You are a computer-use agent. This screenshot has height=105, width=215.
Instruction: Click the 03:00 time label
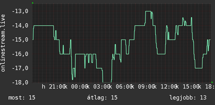pyautogui.click(x=101, y=87)
